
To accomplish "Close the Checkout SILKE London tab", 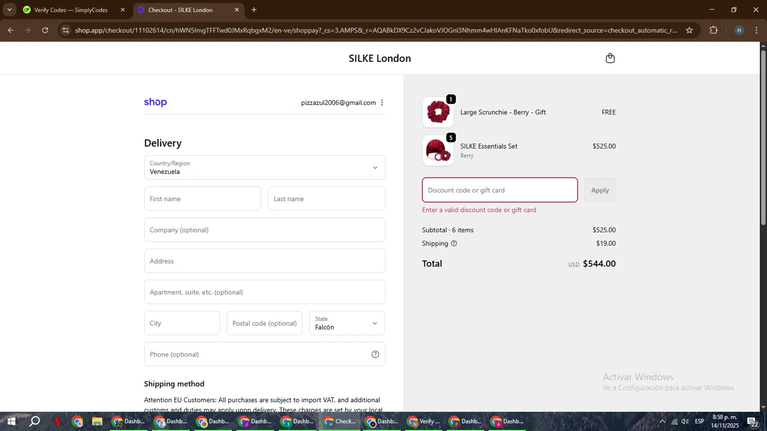I will click(237, 10).
